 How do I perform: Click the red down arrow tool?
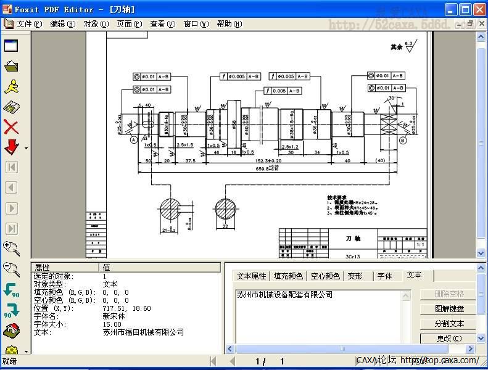tap(12, 147)
